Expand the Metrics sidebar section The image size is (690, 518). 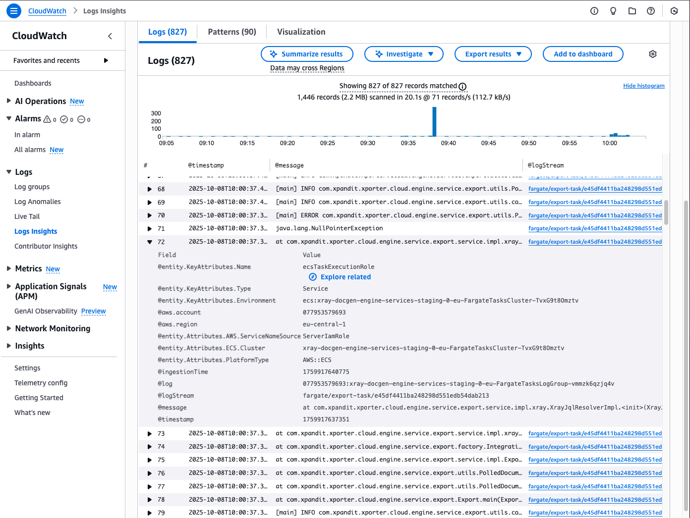[x=9, y=268]
